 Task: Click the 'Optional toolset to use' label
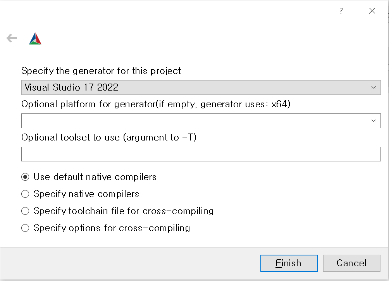click(109, 137)
